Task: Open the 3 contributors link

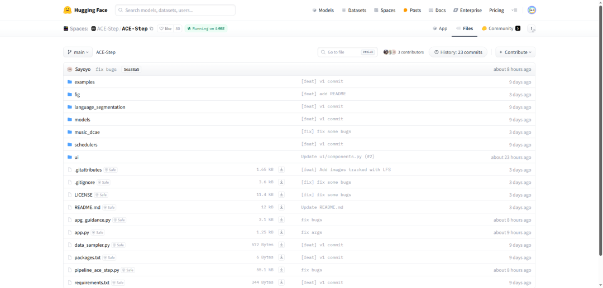Action: click(x=404, y=52)
